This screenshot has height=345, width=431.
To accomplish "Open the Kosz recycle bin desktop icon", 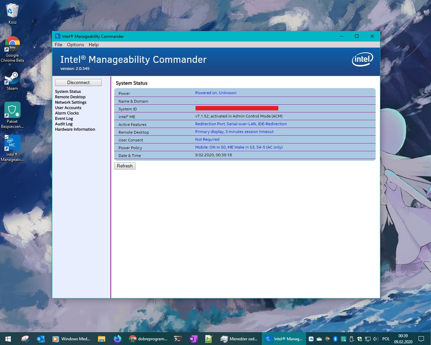I will pos(12,14).
